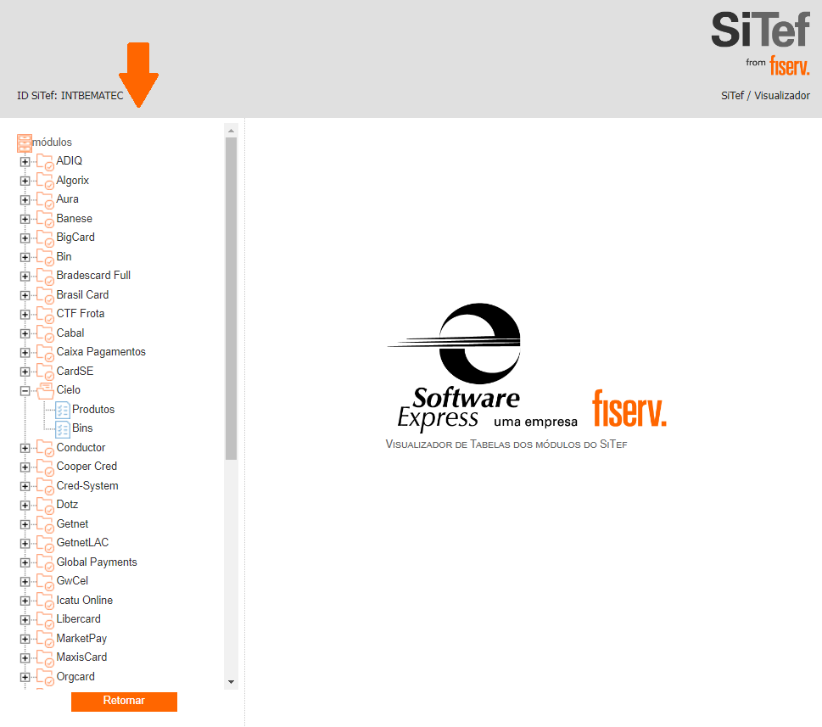Select the Bradescard Full module label

click(93, 276)
